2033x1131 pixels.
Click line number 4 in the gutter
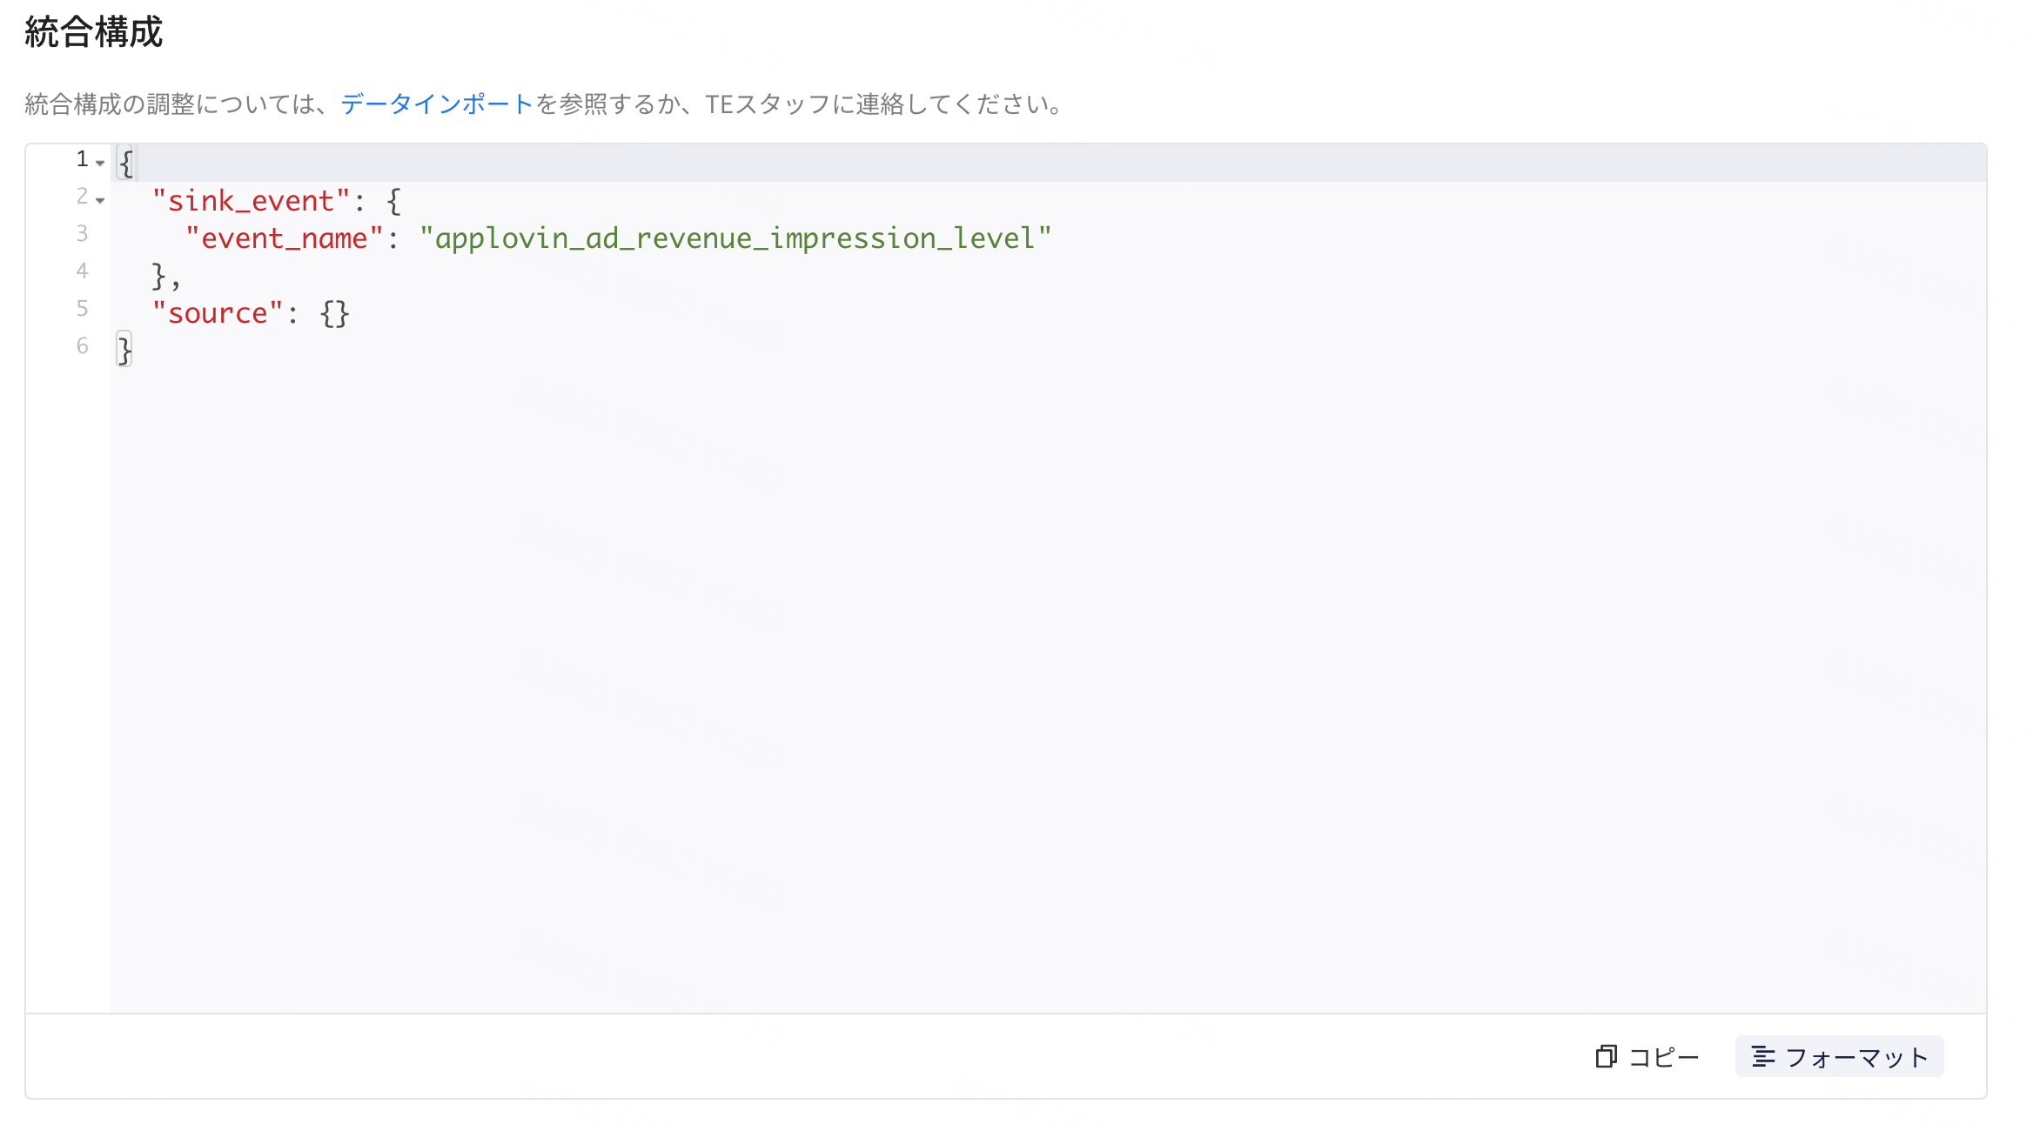pos(82,271)
